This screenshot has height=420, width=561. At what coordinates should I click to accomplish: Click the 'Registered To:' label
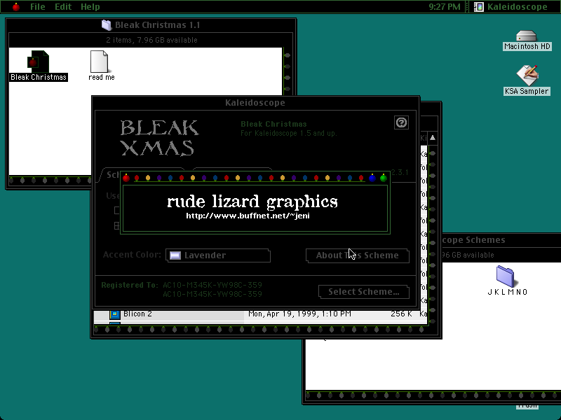[x=130, y=285]
